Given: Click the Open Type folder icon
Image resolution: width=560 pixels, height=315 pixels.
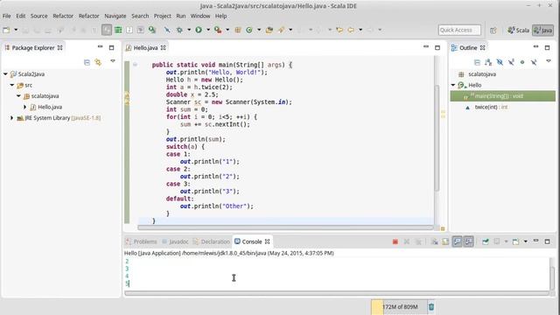Looking at the screenshot, I should [x=269, y=30].
